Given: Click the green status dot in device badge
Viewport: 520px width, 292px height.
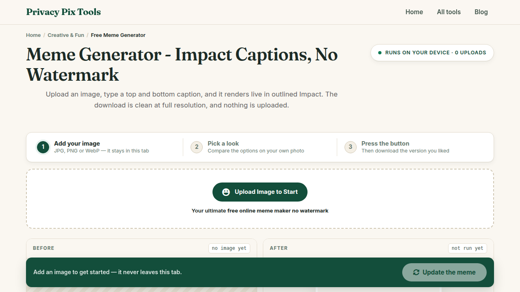Looking at the screenshot, I should tap(380, 53).
